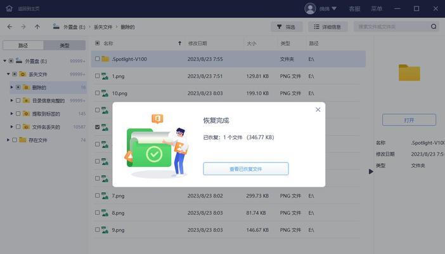Go back with the left arrow icon
The width and height of the screenshot is (445, 254).
point(10,27)
